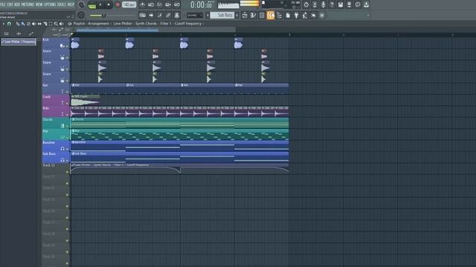This screenshot has height=267, width=476.
Task: Click the tempo field showing 140
Action: click(129, 5)
